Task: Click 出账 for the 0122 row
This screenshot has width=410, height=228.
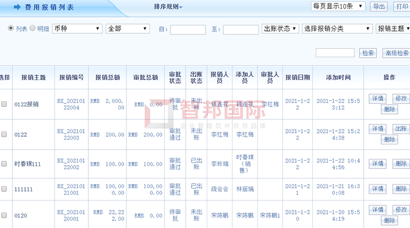Action: coord(401,129)
